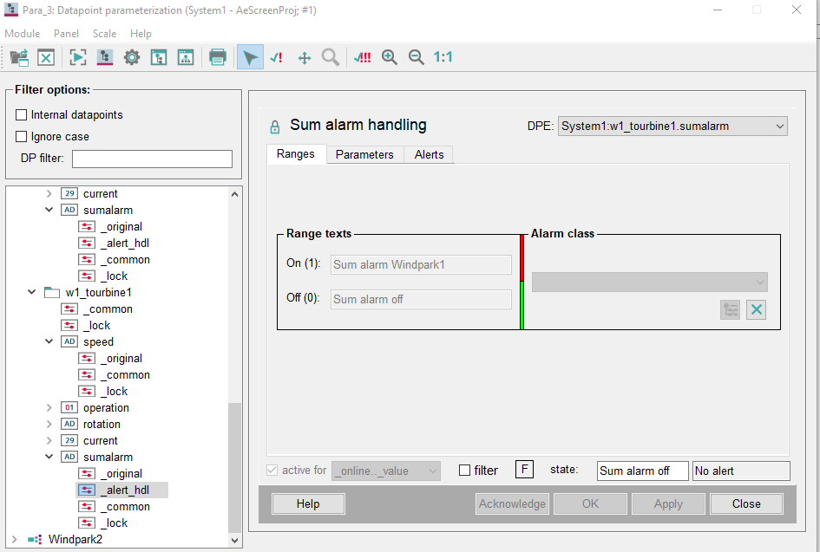The image size is (820, 552).
Task: Expand the Windpark2 tree node
Action: pos(13,539)
